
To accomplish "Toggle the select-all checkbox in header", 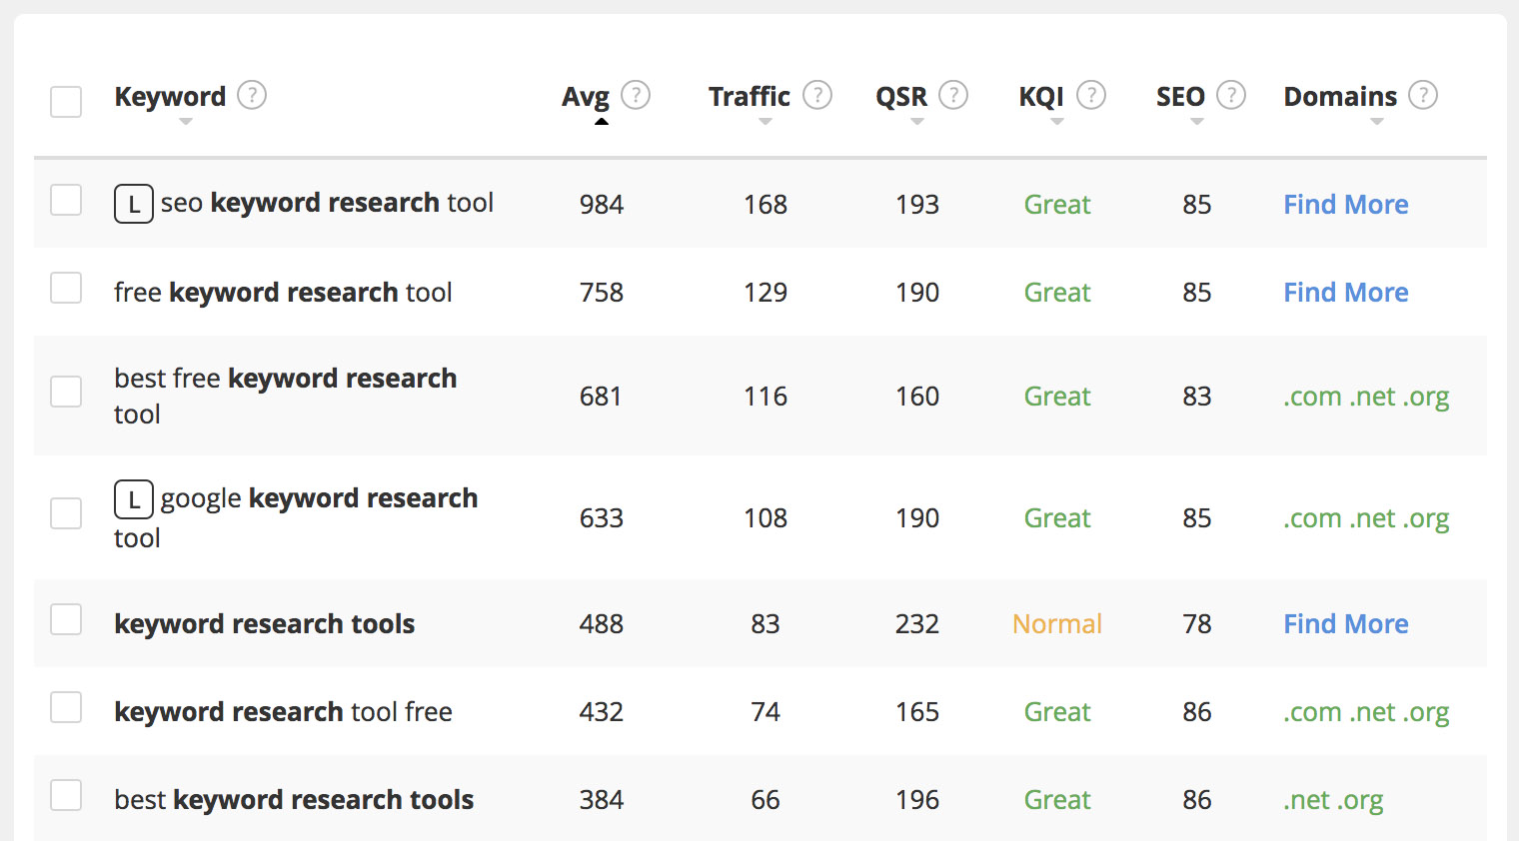I will click(66, 102).
